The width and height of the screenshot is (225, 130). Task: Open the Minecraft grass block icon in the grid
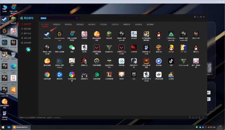pyautogui.click(x=109, y=34)
